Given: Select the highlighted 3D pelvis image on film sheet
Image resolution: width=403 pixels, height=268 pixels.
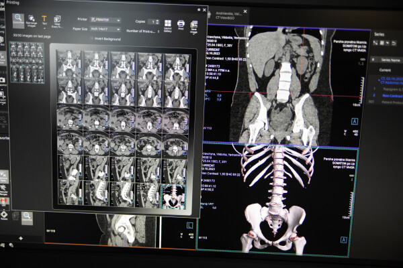Looking at the screenshot, I should click(173, 197).
